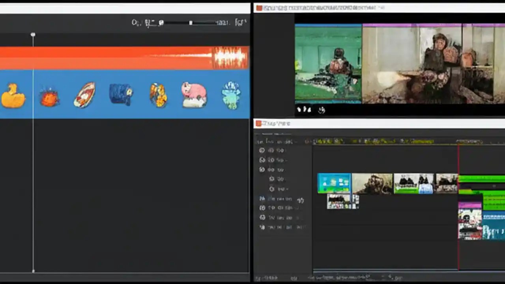Lock the third timeline track
Image resolution: width=505 pixels, height=284 pixels.
[262, 169]
